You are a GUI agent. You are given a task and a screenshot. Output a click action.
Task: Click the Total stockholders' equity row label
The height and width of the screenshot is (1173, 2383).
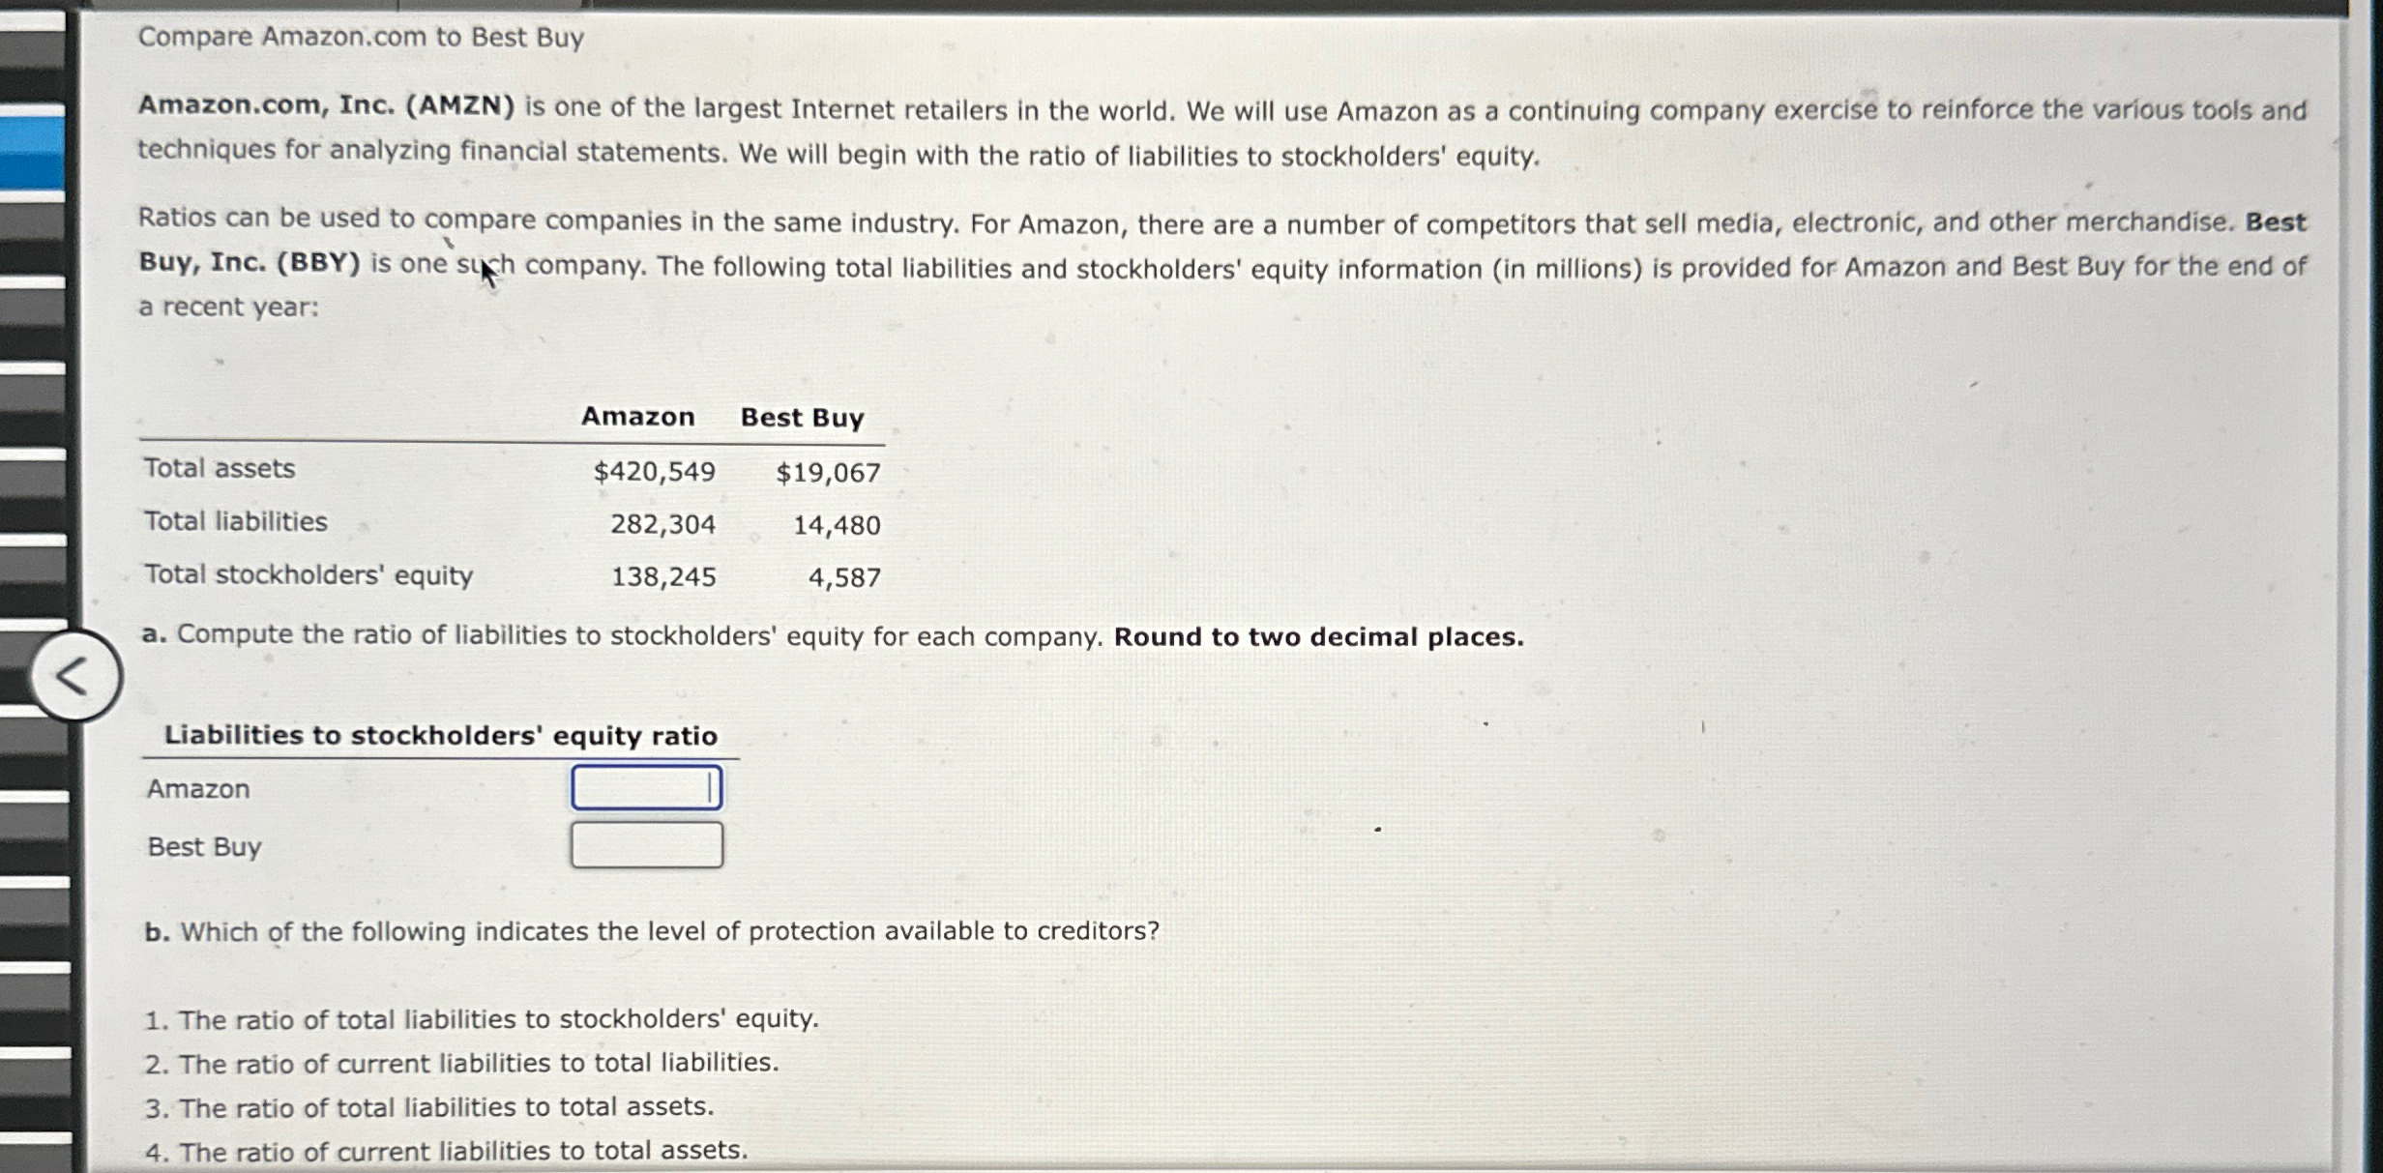pyautogui.click(x=309, y=575)
